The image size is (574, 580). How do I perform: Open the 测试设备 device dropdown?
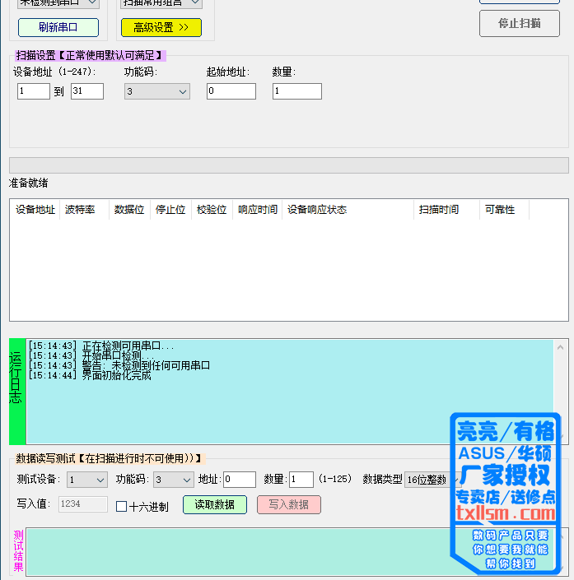click(x=87, y=480)
